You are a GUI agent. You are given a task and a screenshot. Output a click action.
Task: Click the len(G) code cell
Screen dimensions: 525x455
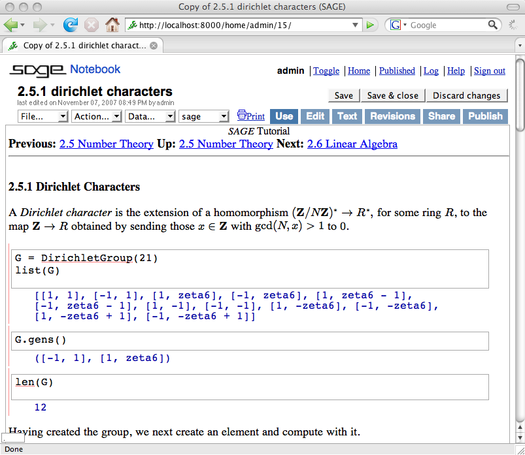pyautogui.click(x=250, y=387)
